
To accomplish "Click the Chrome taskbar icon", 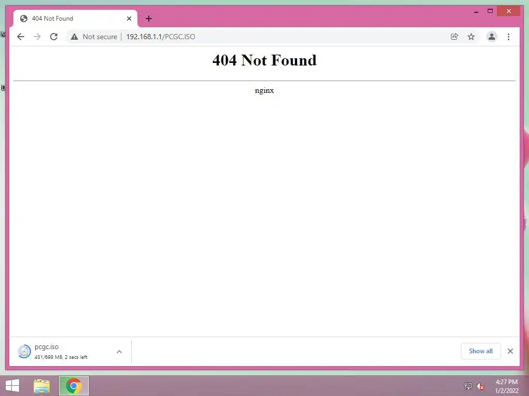I will 74,386.
